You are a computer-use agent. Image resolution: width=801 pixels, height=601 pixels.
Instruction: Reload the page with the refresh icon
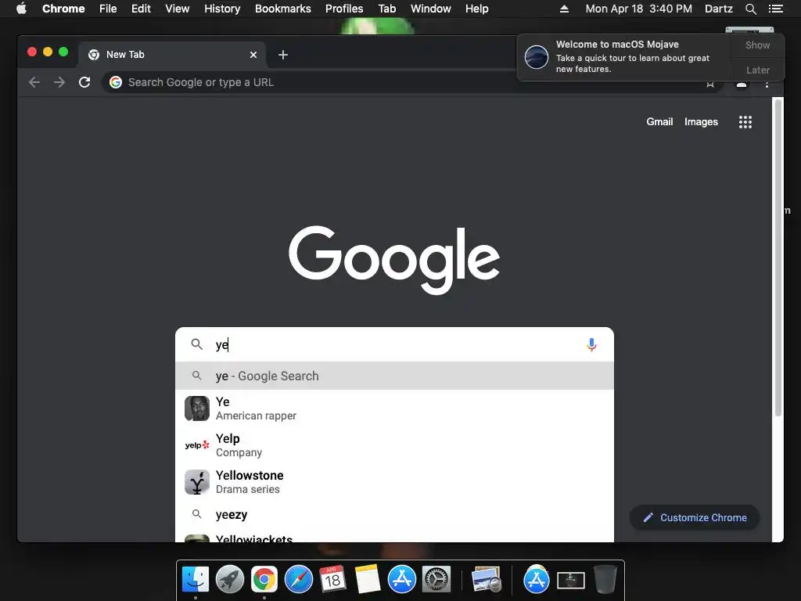pyautogui.click(x=84, y=82)
